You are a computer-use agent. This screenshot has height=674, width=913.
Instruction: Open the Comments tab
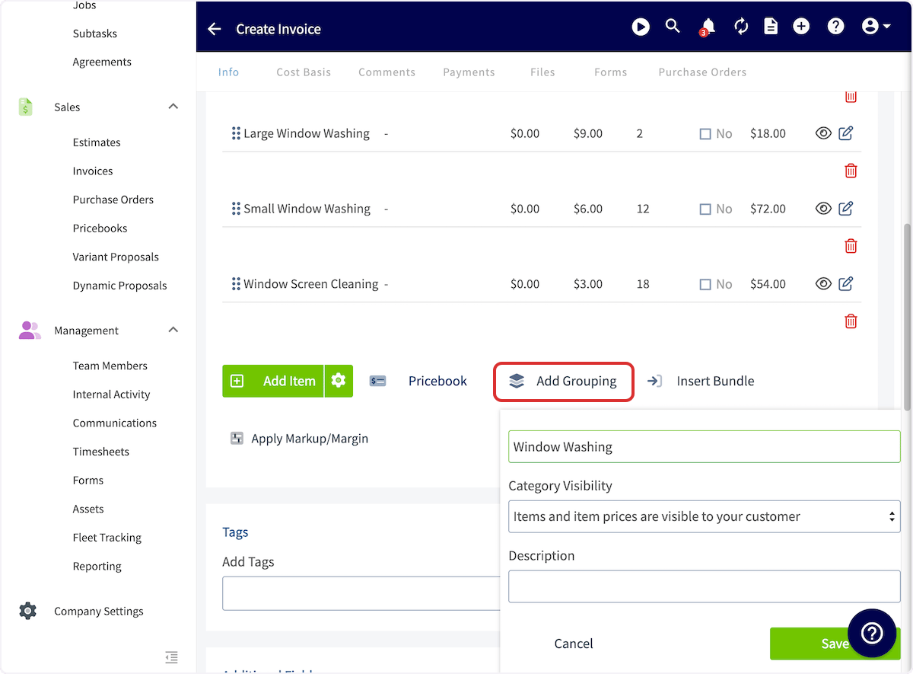click(x=387, y=72)
